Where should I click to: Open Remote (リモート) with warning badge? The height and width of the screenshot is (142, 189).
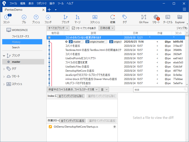pyautogui.click(x=156, y=19)
